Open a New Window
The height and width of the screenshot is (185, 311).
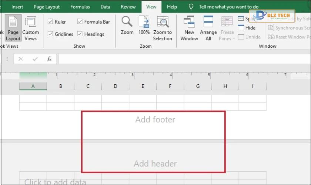click(x=189, y=28)
